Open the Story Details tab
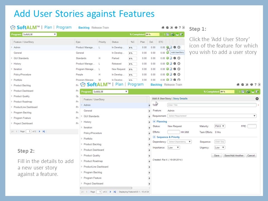Image resolution: width=268 pixels, height=201 pixels. point(180,99)
